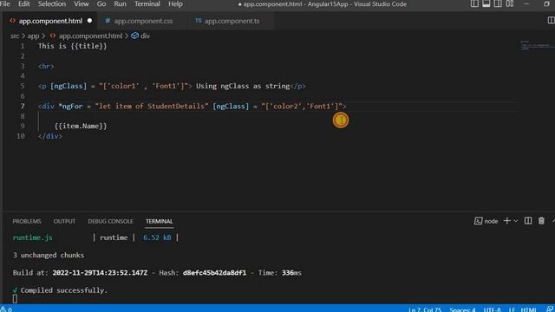Open the Help menu
This screenshot has height=312, width=555.
tap(175, 3)
